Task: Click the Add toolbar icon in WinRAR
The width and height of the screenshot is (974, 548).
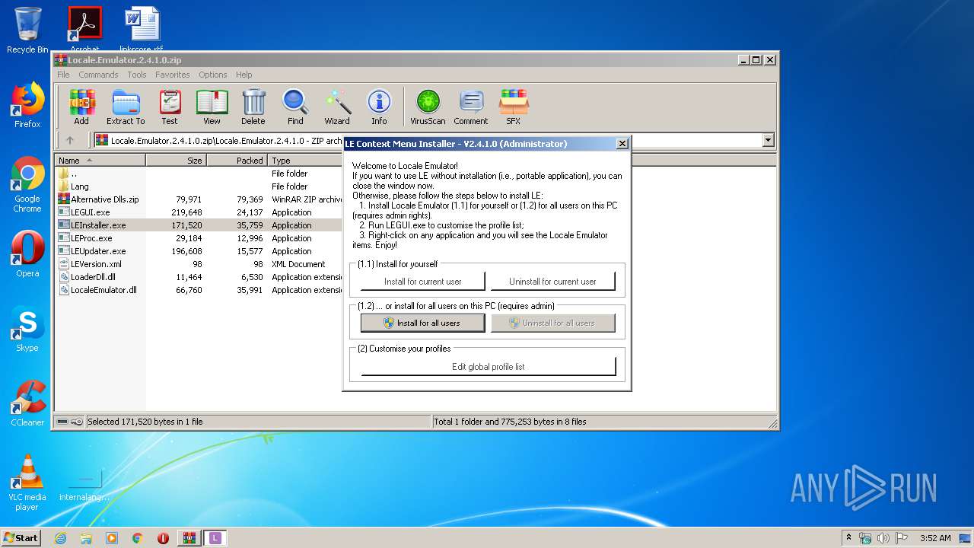Action: (x=81, y=107)
